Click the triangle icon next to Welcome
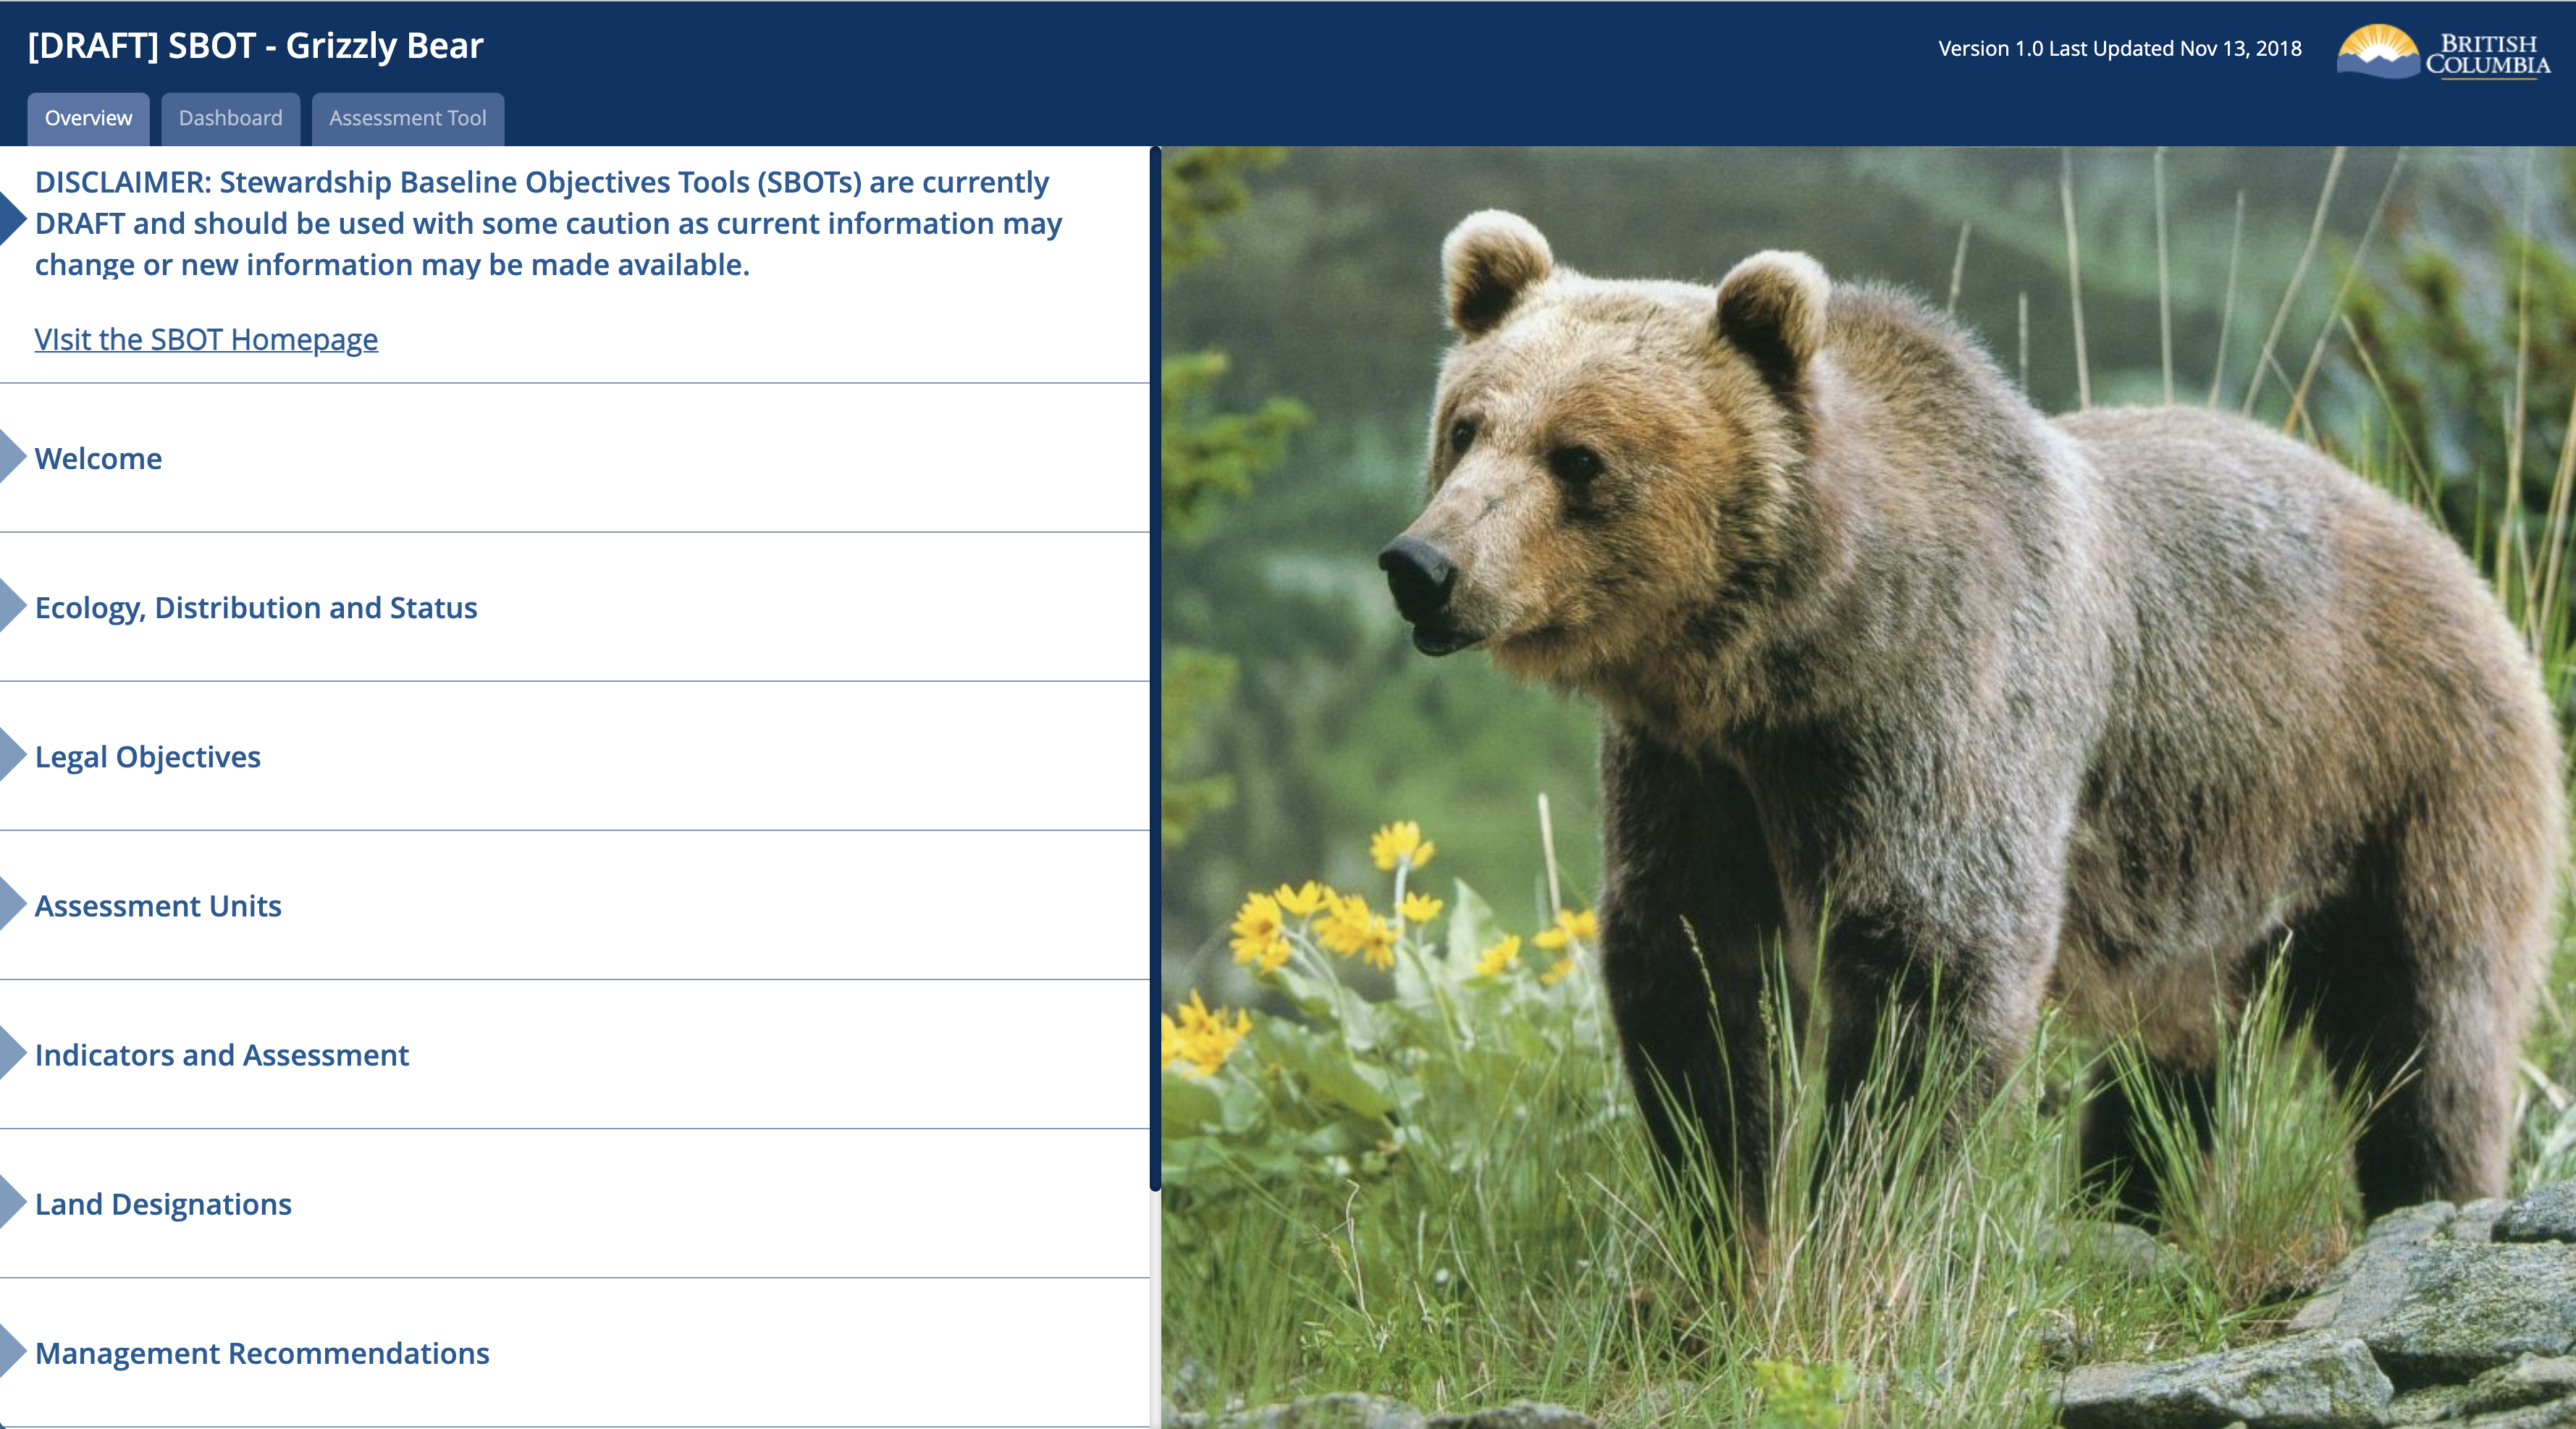This screenshot has height=1429, width=2576. coord(12,457)
